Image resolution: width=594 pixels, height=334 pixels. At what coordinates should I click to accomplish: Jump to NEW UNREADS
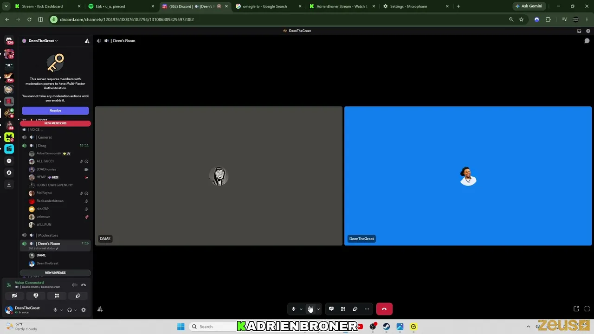[x=55, y=273]
